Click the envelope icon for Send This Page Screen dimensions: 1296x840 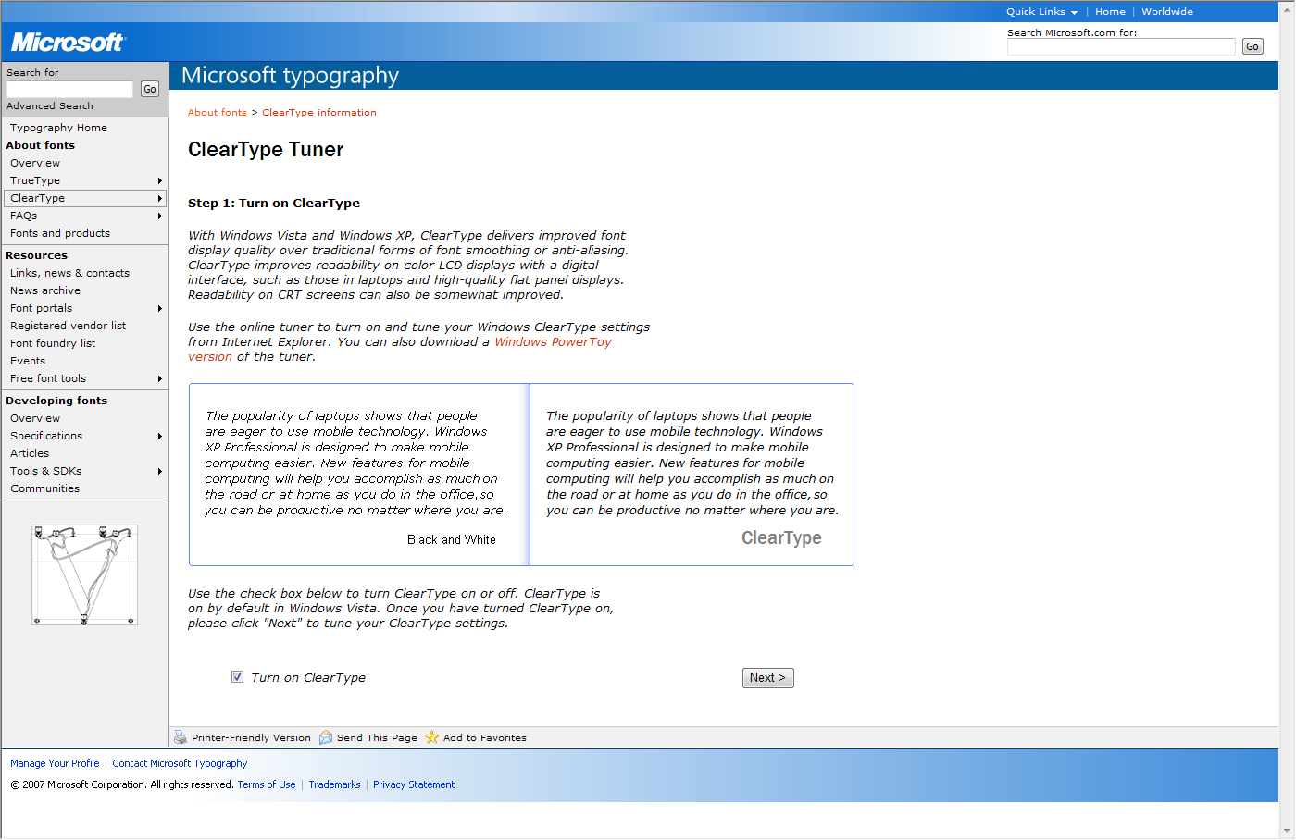point(326,737)
